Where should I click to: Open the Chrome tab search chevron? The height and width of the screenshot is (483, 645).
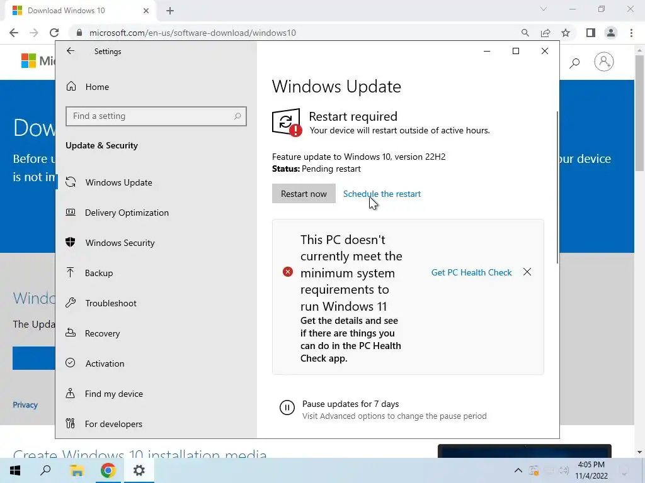(544, 9)
